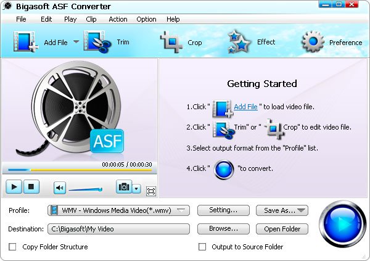This screenshot has width=370, height=261.
Task: Toggle full screen preview icon
Action: click(151, 191)
